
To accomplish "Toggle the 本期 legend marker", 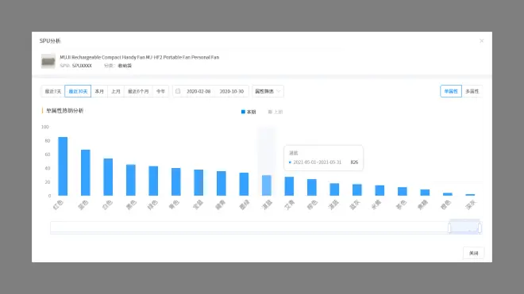I will coord(243,112).
